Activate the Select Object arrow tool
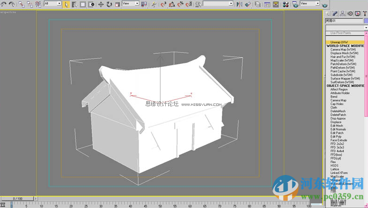Screen dimensions: 368x208 pyautogui.click(x=66, y=4)
